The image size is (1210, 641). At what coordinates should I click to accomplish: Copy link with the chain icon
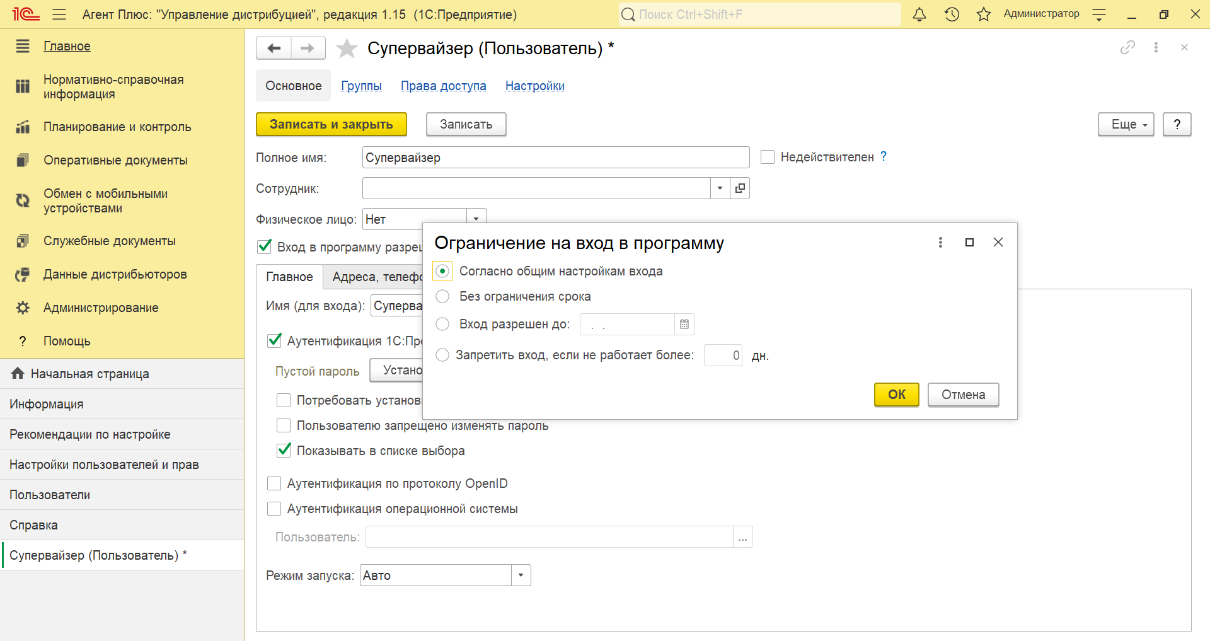click(1127, 47)
